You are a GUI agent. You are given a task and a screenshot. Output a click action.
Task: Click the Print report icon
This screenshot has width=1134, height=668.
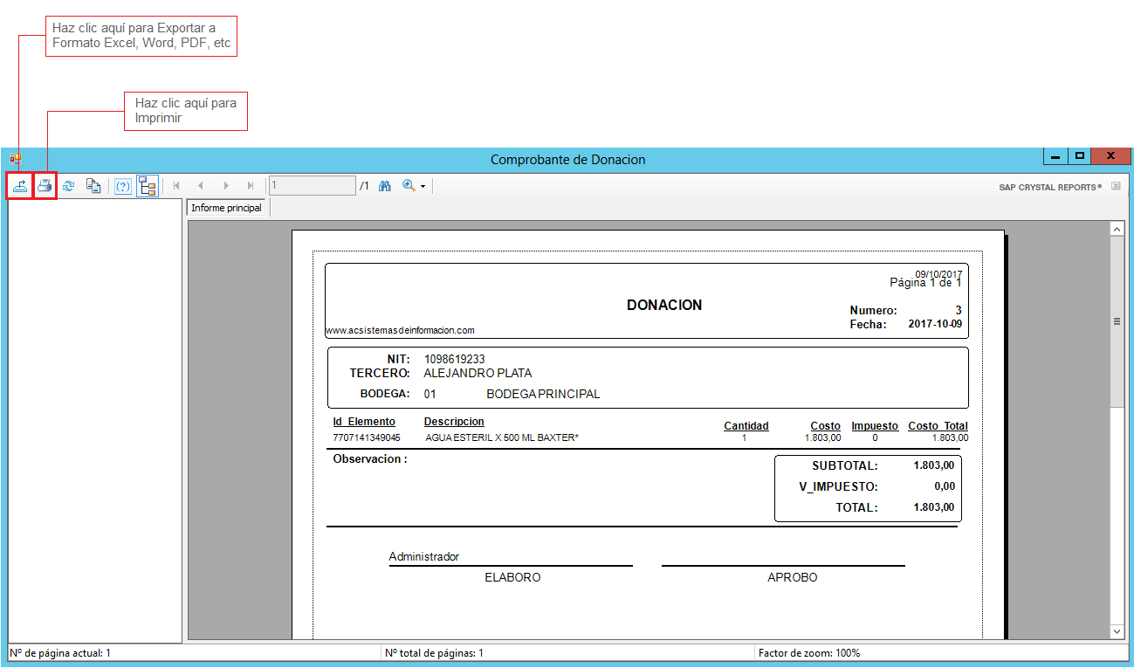point(45,186)
